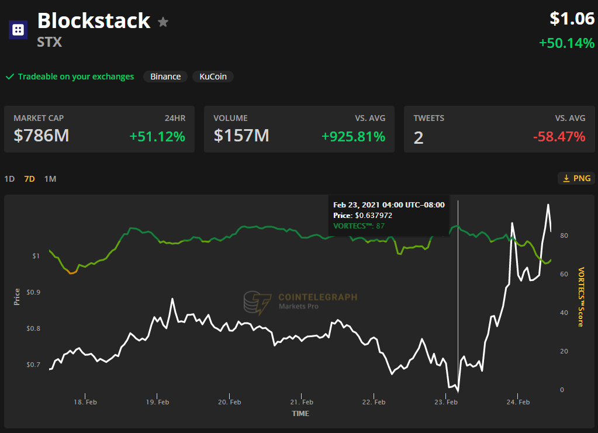Click the VOLUME label

pyautogui.click(x=230, y=118)
